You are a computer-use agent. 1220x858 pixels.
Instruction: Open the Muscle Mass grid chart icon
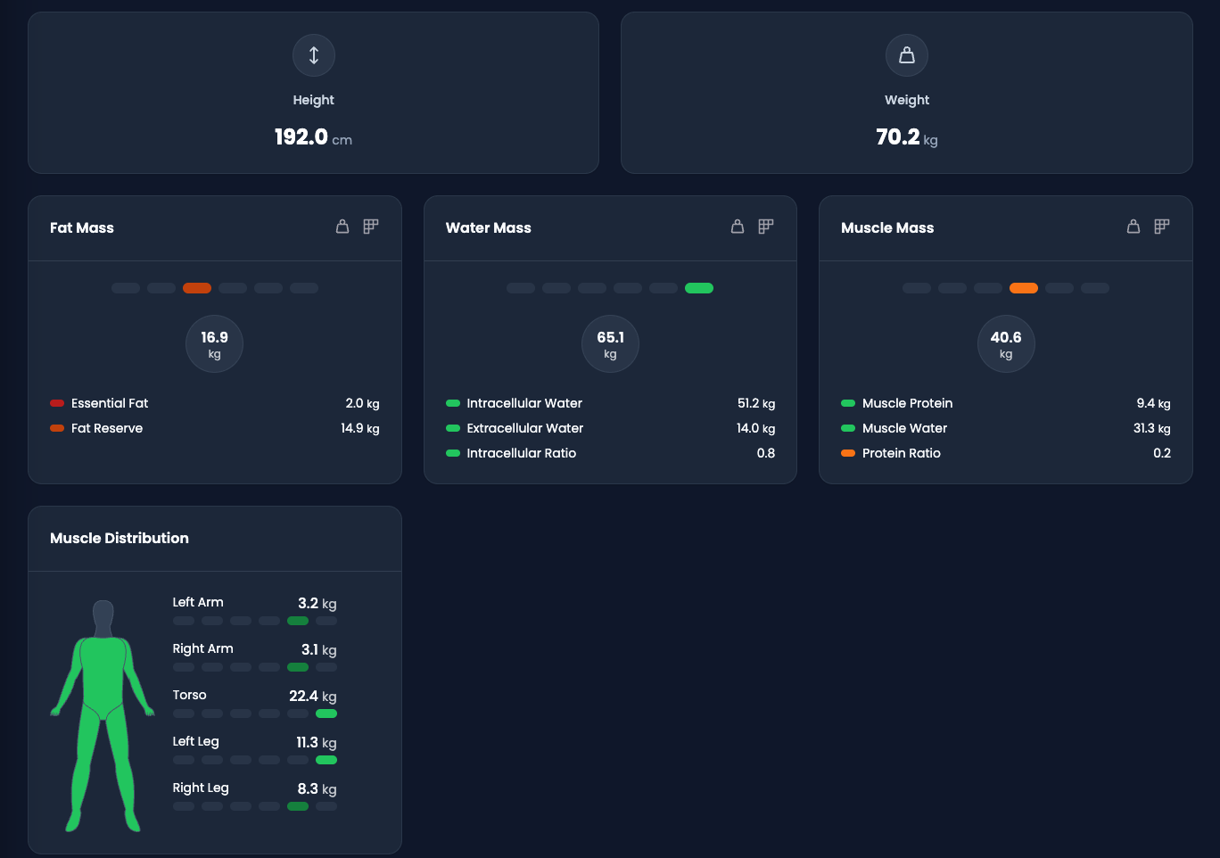coord(1162,227)
